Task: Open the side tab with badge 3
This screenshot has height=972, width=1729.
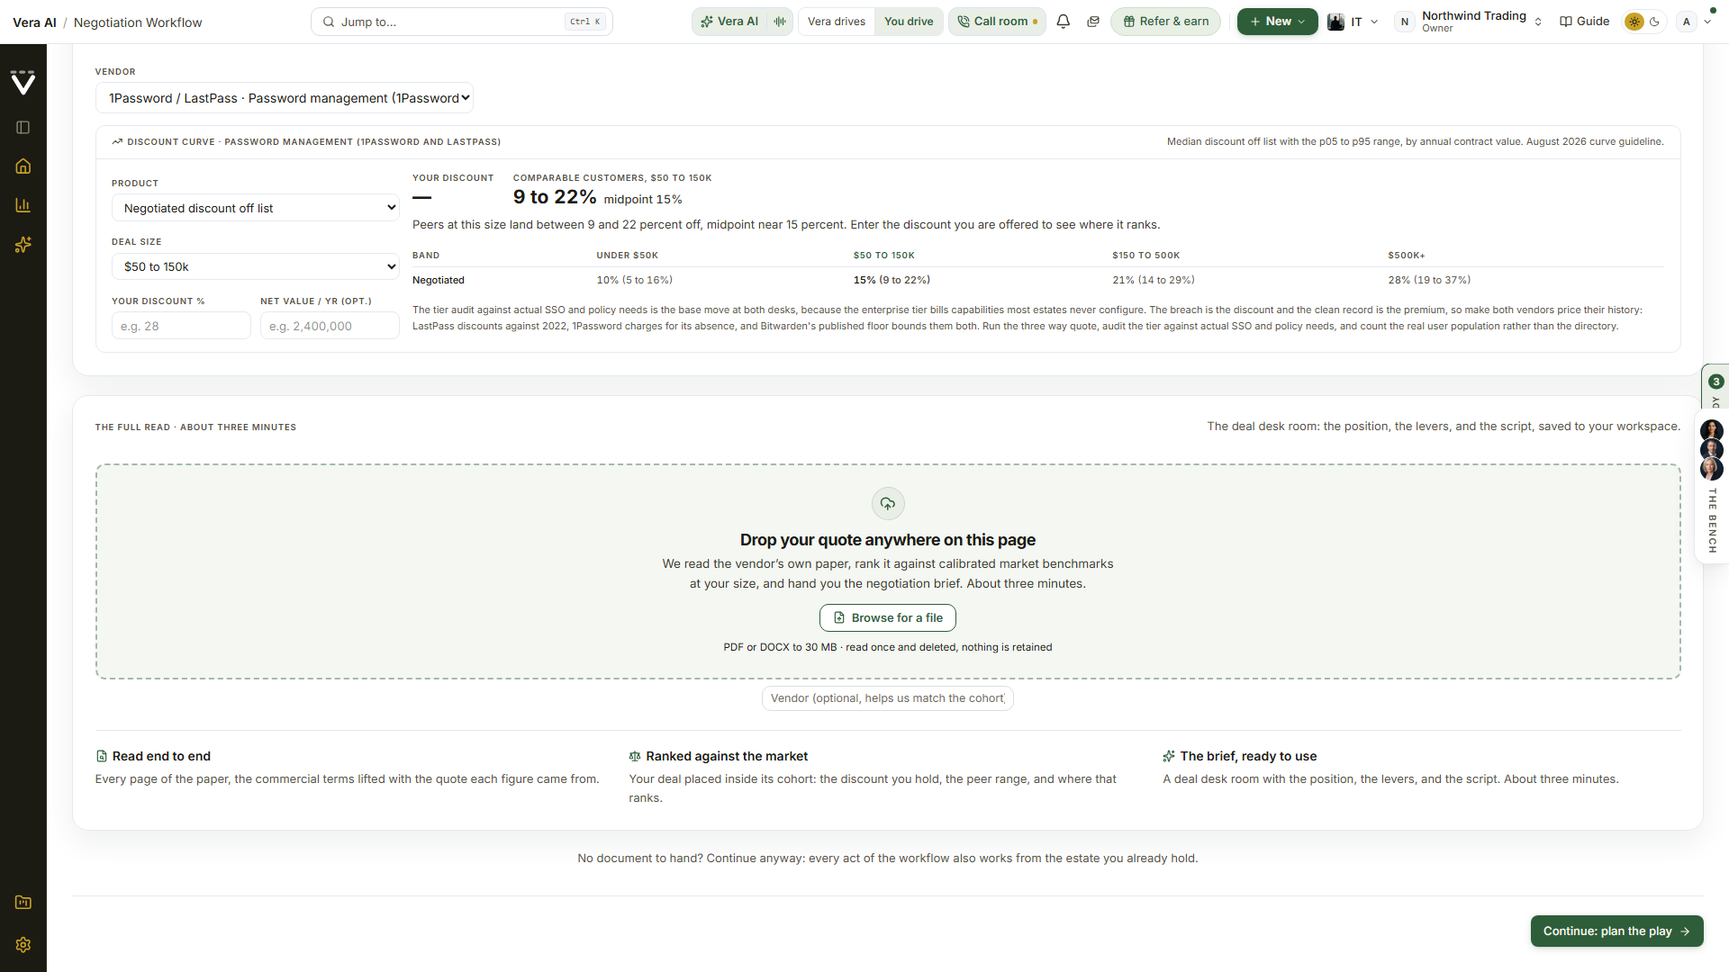Action: coord(1715,388)
